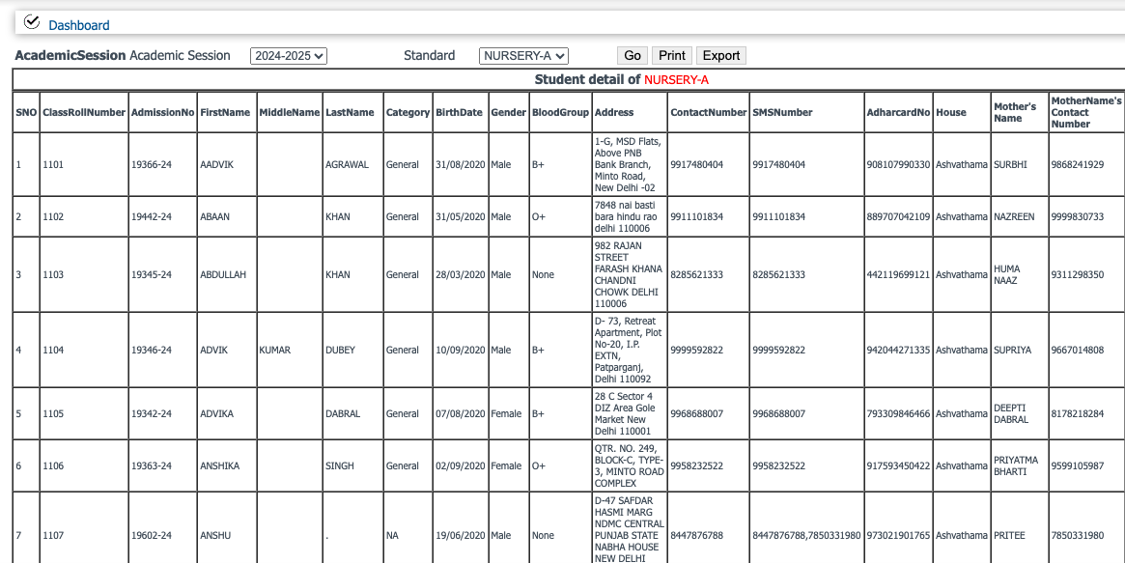
Task: Click mother's contact 9999830733
Action: point(1077,216)
